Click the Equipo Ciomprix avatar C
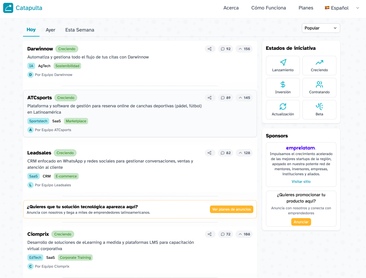 coord(30,266)
